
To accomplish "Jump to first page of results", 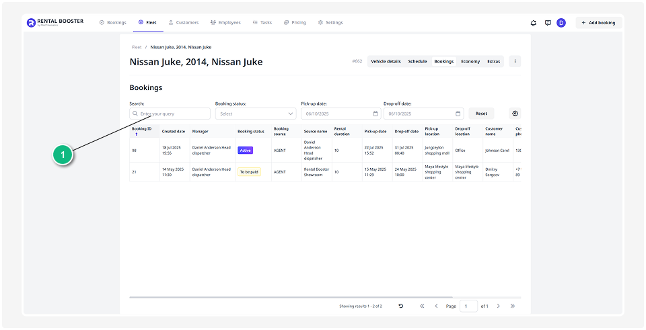I will (x=422, y=306).
